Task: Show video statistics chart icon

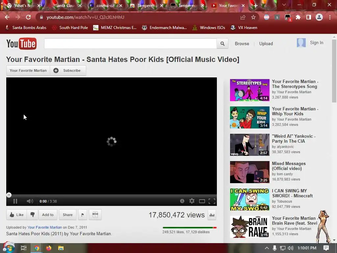Action: [x=212, y=215]
